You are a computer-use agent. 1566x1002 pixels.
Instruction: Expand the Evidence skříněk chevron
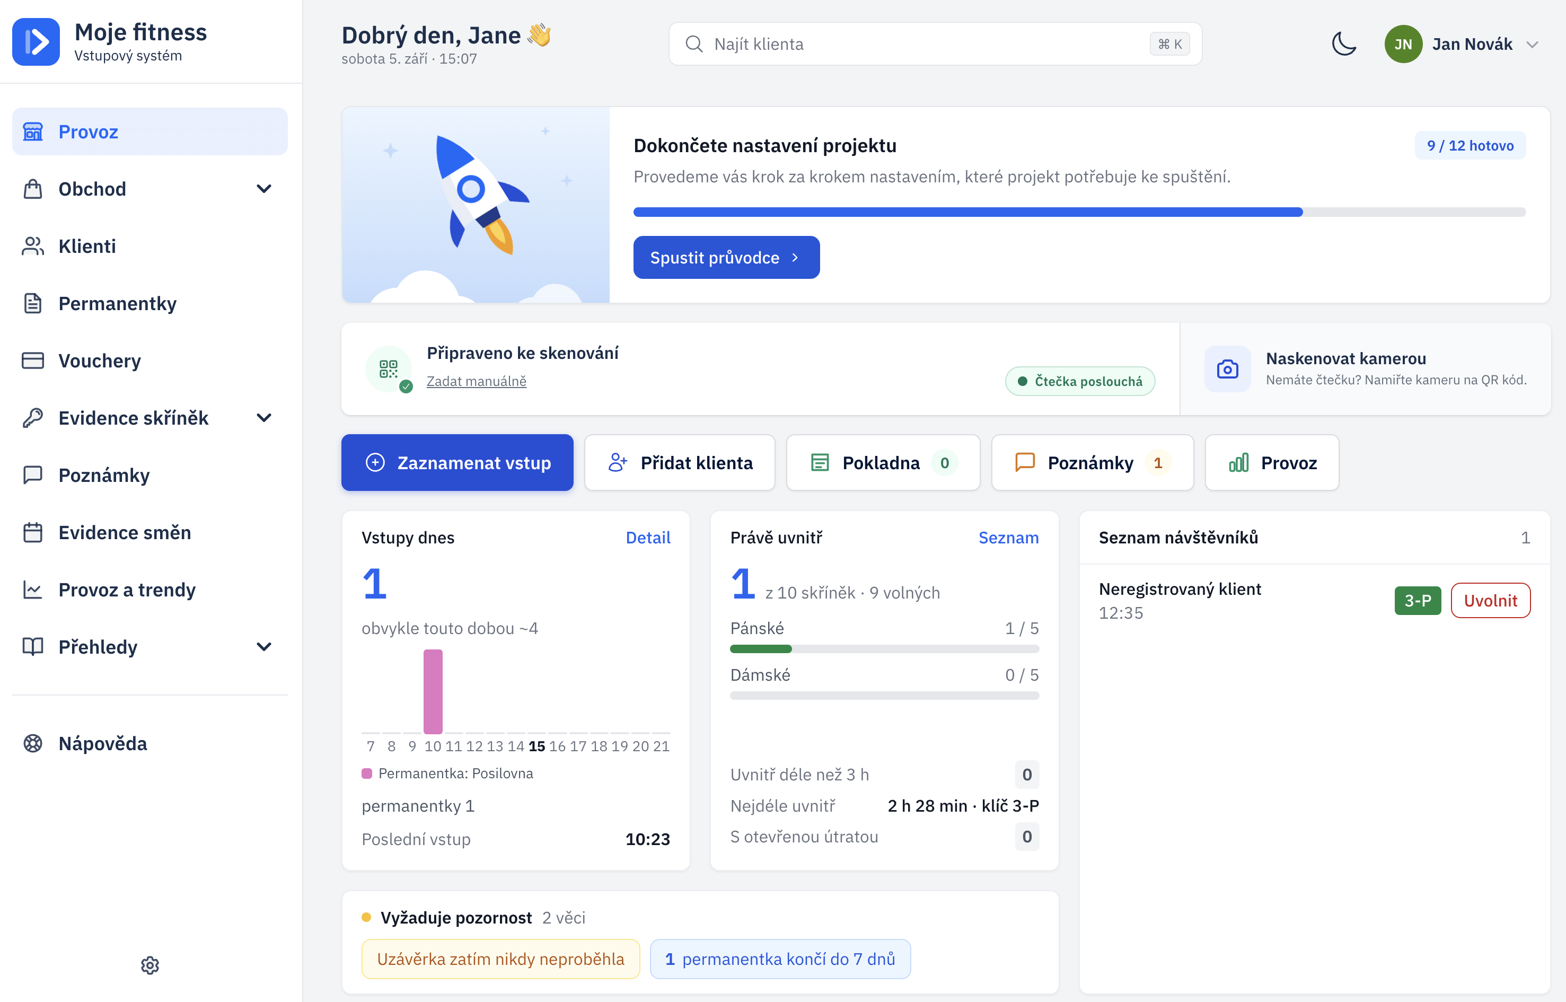click(x=263, y=418)
